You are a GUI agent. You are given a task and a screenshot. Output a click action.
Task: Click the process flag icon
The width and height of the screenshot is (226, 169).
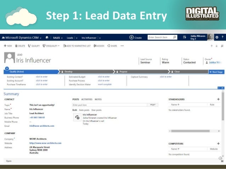click(x=7, y=68)
